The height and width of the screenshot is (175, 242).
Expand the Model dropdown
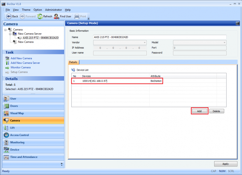pyautogui.click(x=224, y=43)
